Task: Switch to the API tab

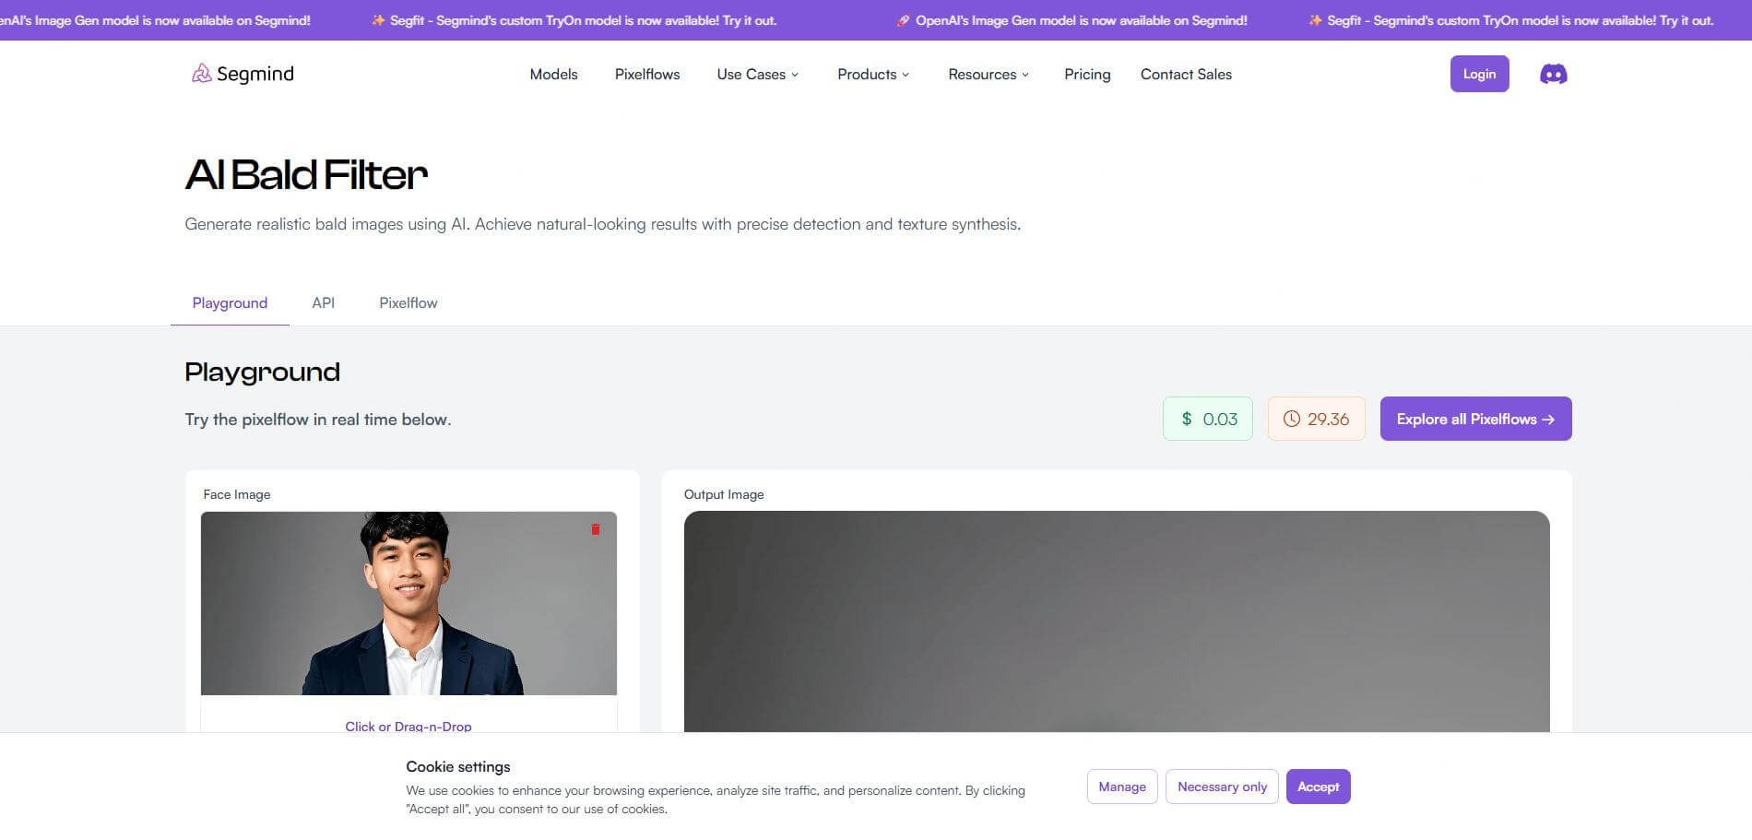Action: [323, 303]
